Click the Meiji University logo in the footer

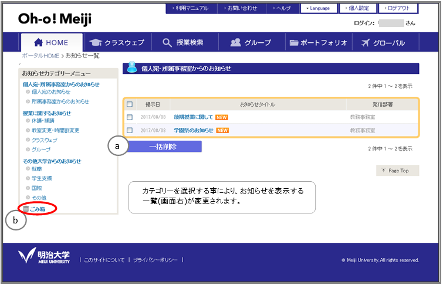[x=44, y=256]
